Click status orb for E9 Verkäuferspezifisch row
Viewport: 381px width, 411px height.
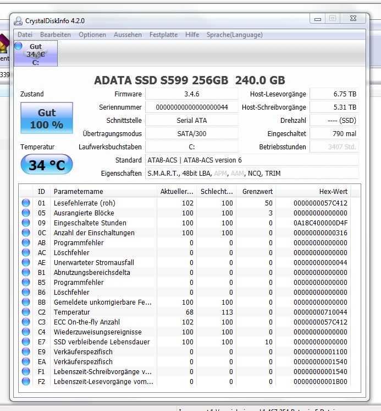click(26, 351)
